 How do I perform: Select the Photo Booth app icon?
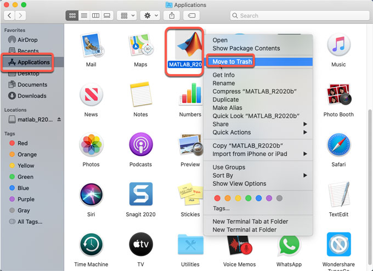pos(338,94)
